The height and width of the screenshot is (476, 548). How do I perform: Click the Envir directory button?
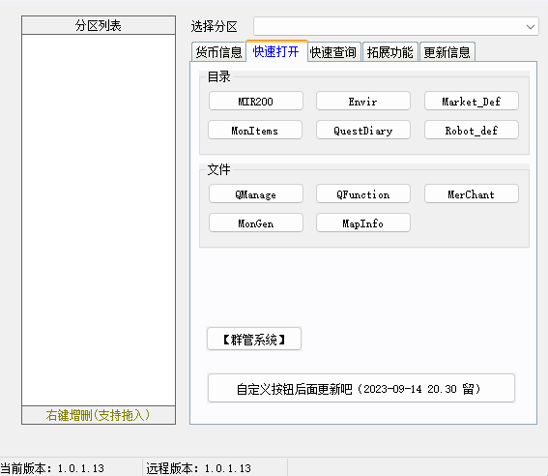coord(363,102)
